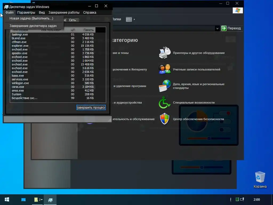This screenshot has width=273, height=205.
Task: Click the Task Manager window resize grip
Action: tap(110, 120)
